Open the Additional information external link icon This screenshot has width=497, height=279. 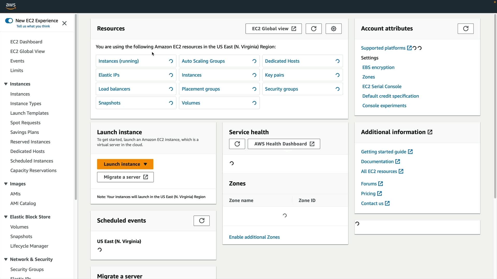click(x=430, y=132)
